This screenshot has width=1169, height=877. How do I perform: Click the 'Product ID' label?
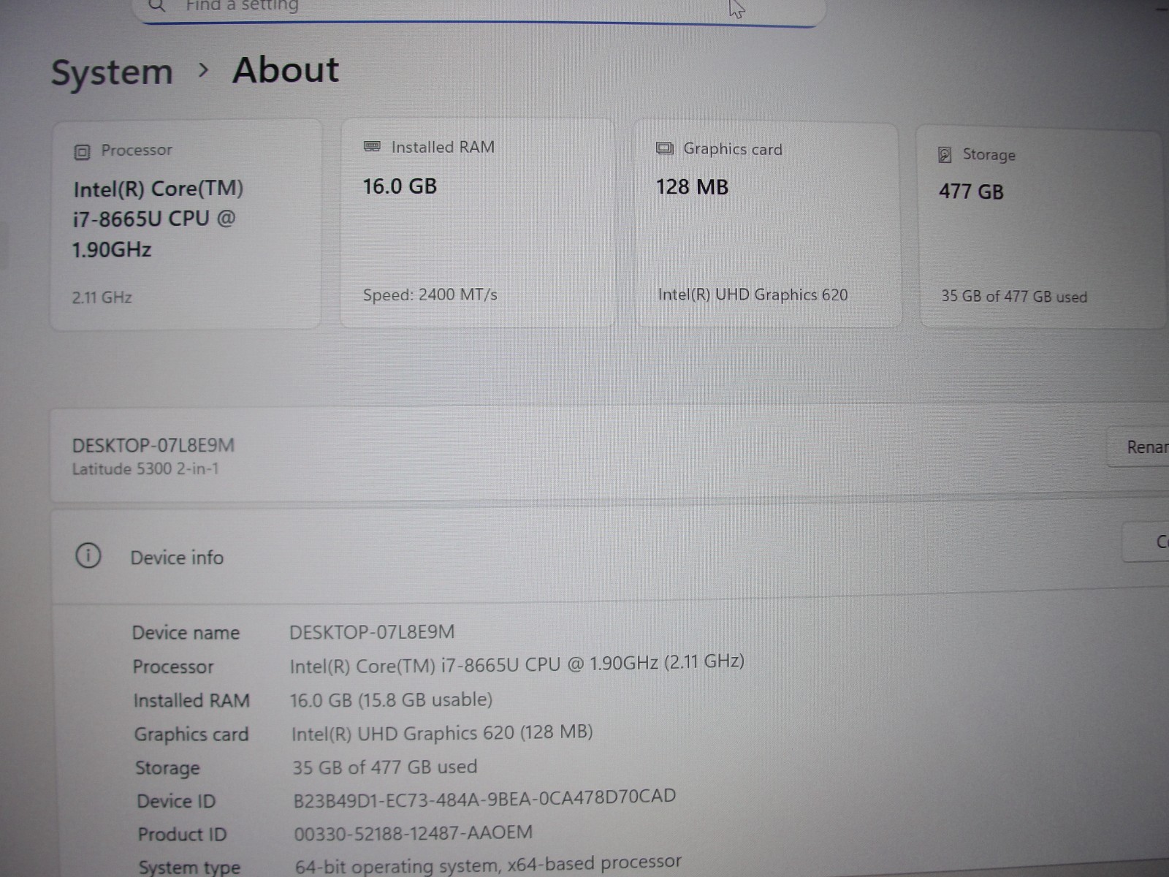(x=182, y=835)
